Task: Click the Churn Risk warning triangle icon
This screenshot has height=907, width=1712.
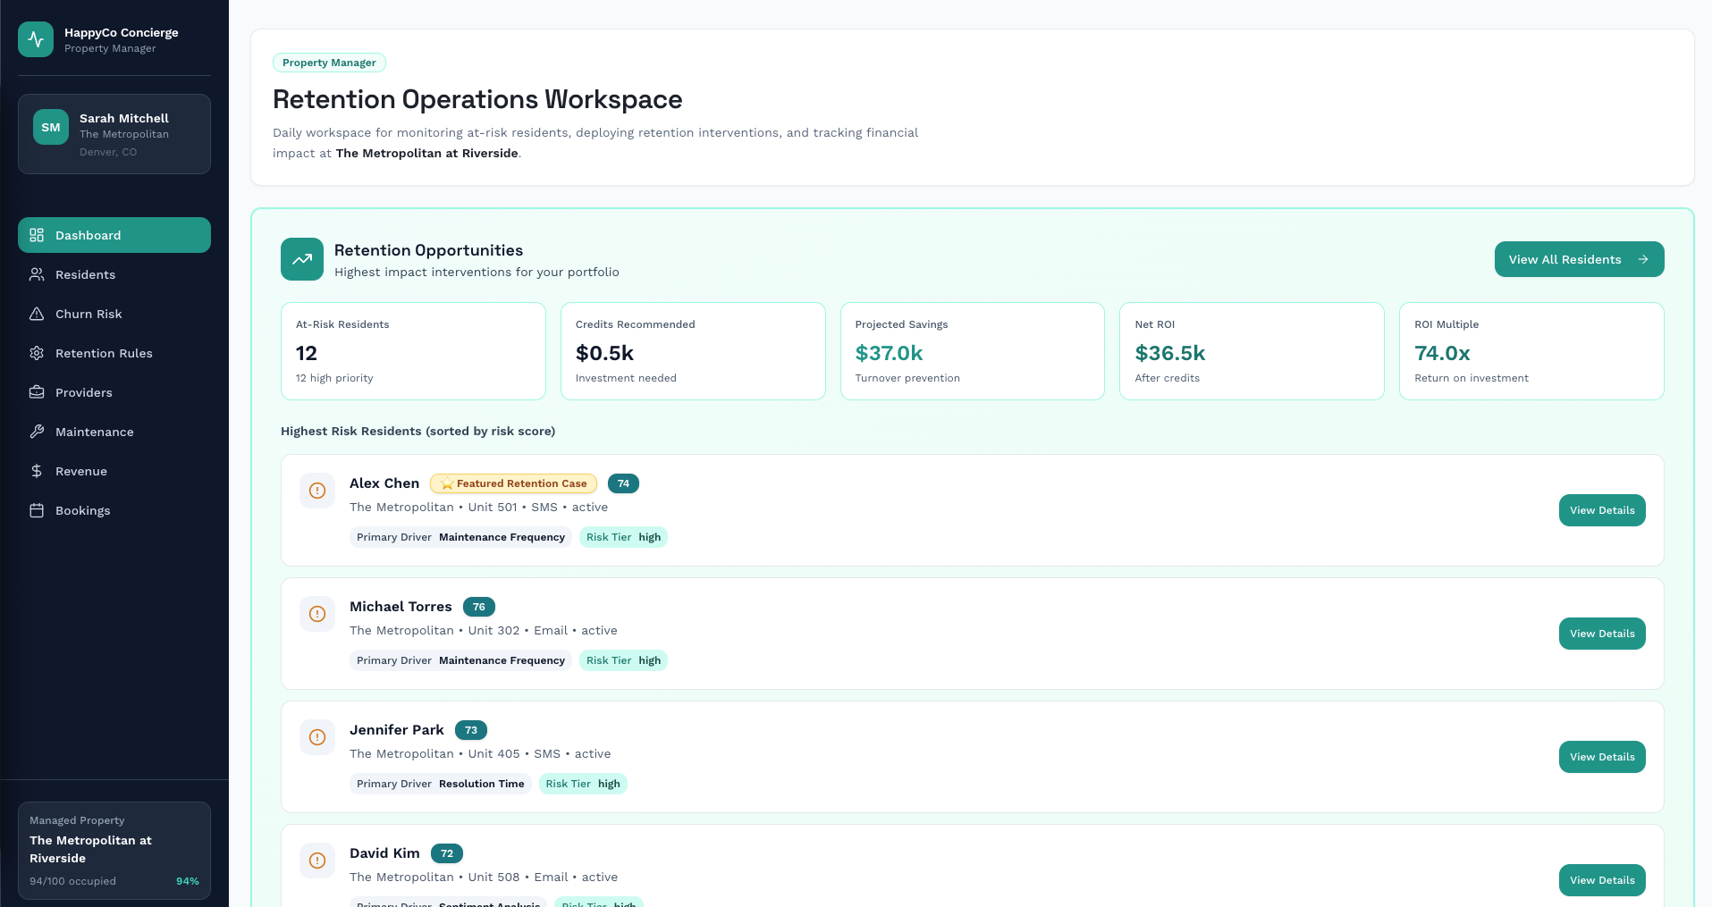Action: point(37,314)
